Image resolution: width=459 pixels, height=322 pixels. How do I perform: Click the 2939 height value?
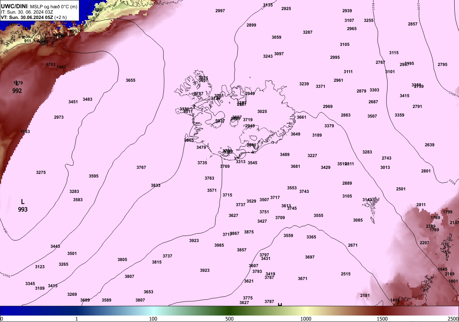coord(347,11)
